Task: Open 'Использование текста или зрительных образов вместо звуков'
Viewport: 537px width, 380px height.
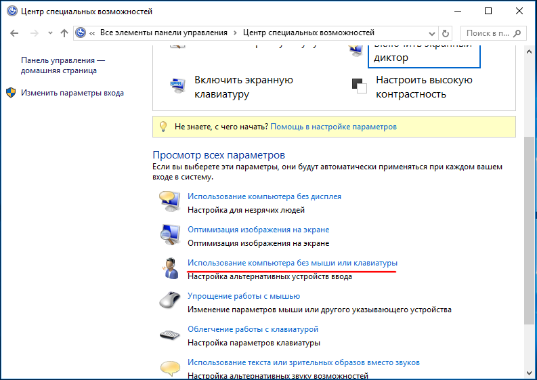Action: (x=303, y=362)
